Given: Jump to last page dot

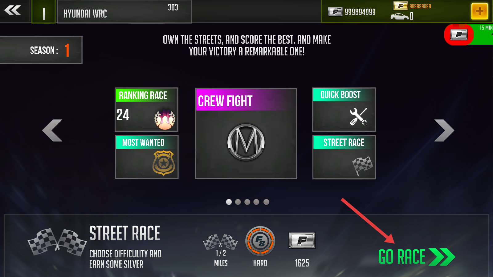Looking at the screenshot, I should pyautogui.click(x=266, y=202).
